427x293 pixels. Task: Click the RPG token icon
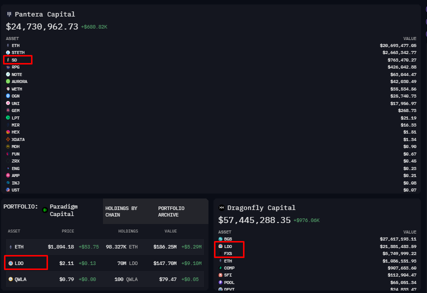(x=8, y=67)
